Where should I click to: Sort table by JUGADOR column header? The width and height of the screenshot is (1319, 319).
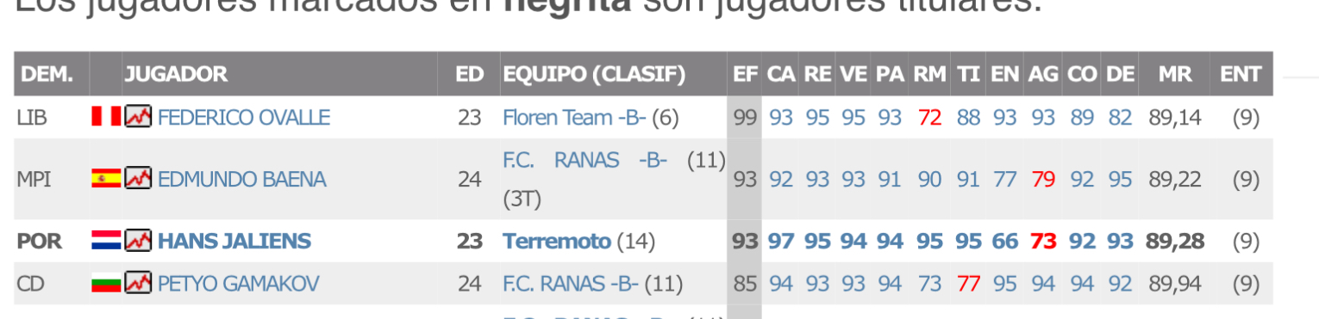177,74
